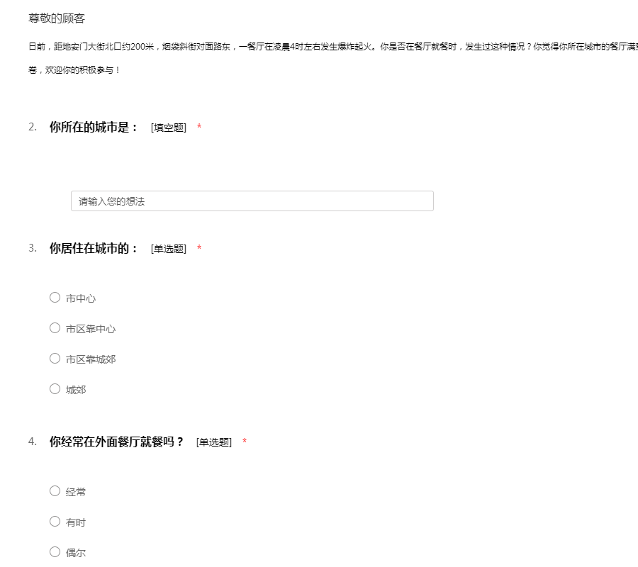Click the '[单选题]' tag on question 4
The height and width of the screenshot is (567, 638).
213,443
